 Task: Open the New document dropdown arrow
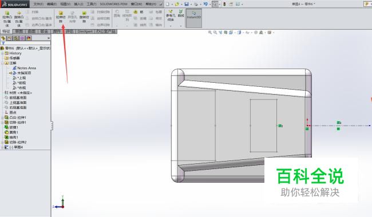[172, 4]
